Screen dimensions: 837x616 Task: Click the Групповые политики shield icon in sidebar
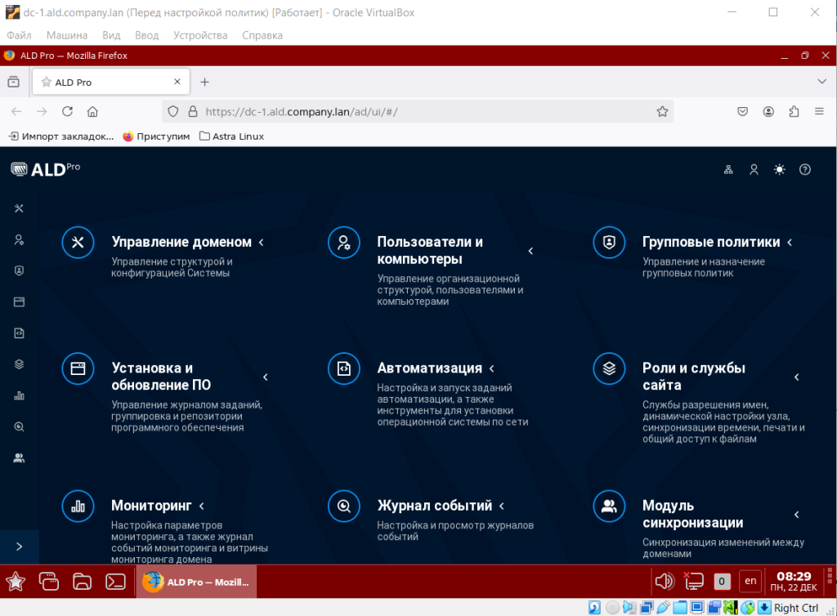pyautogui.click(x=19, y=270)
